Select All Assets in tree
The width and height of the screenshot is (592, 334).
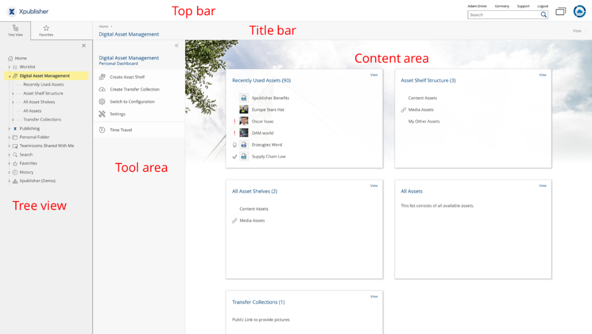point(32,111)
